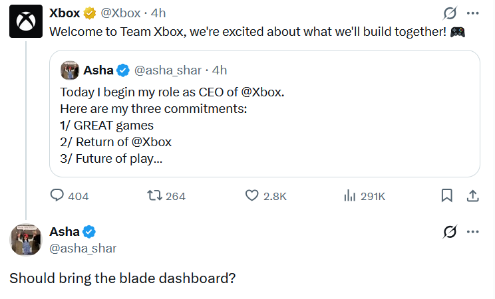495x299 pixels.
Task: Open the reply icon showing 404 comments
Action: click(x=57, y=195)
